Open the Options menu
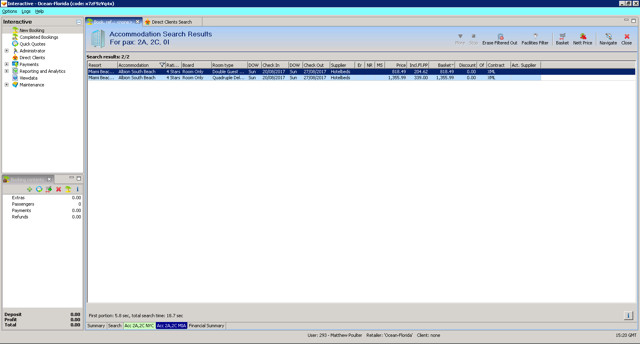The height and width of the screenshot is (344, 640). tap(10, 11)
